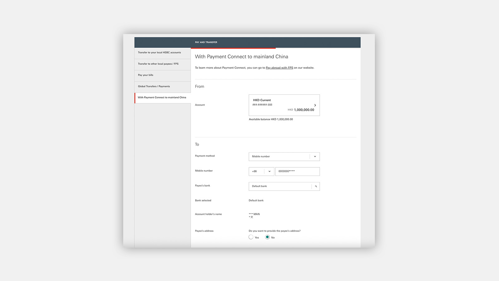Select Transfer to your local HSBC accounts
This screenshot has width=499, height=281.
[162, 53]
